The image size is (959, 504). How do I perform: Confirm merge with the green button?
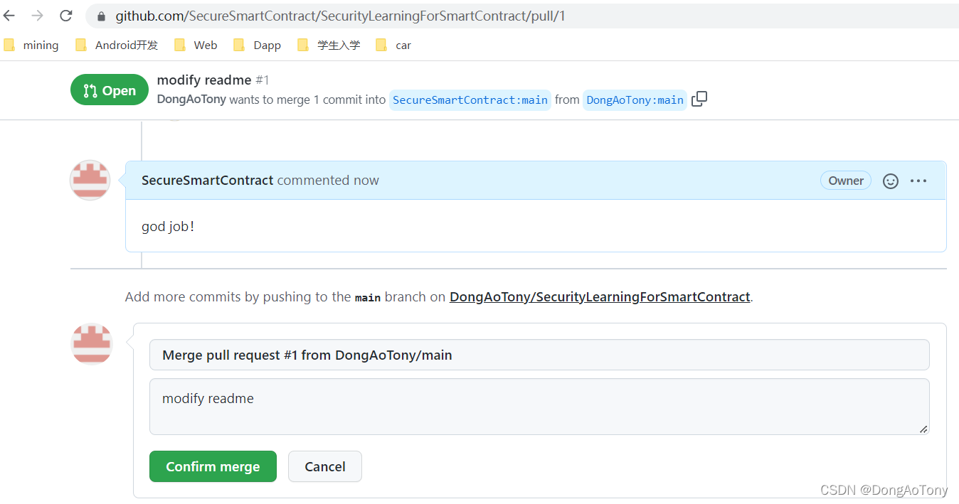click(213, 466)
